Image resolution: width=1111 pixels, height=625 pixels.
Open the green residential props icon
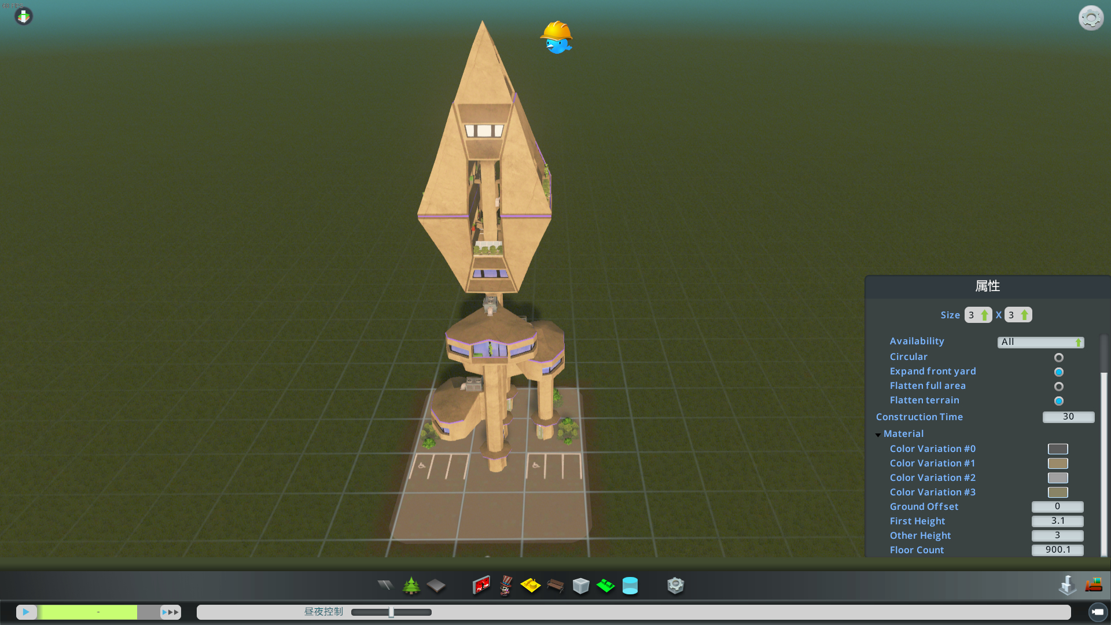coord(606,586)
